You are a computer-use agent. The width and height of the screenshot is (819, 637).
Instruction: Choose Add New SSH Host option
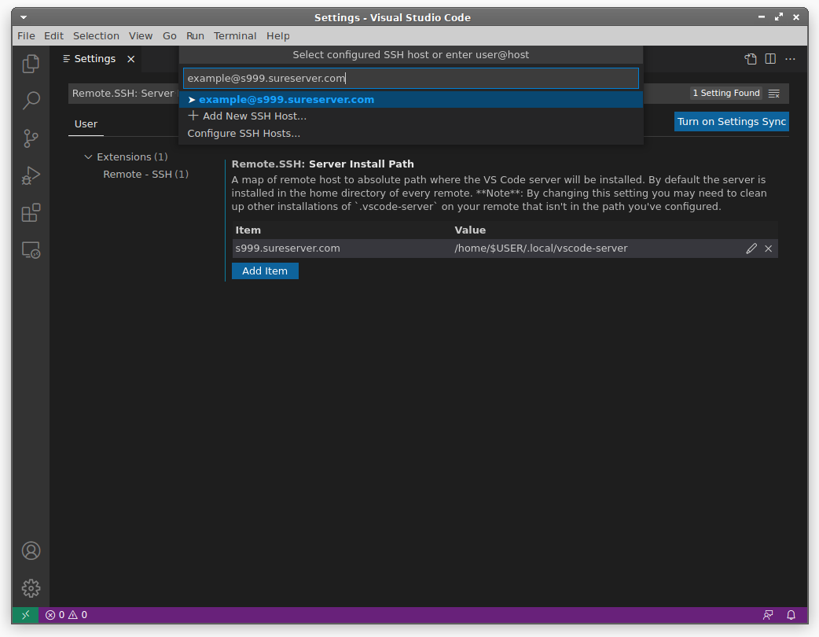(x=410, y=116)
